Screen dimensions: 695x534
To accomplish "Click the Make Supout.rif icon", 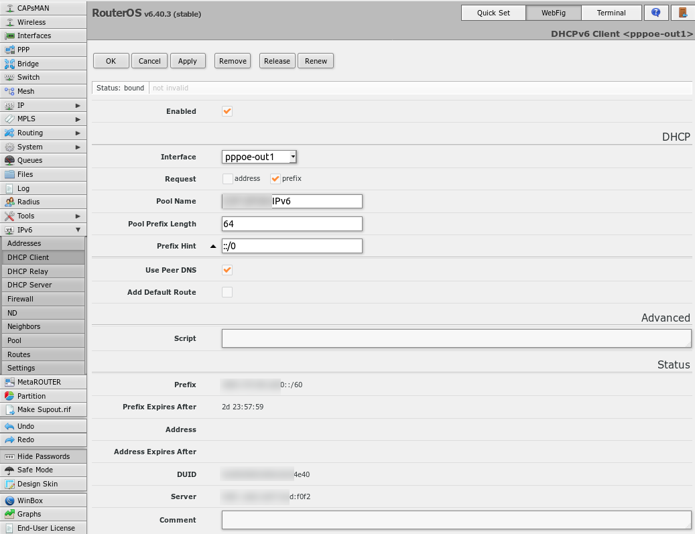I will tap(9, 409).
